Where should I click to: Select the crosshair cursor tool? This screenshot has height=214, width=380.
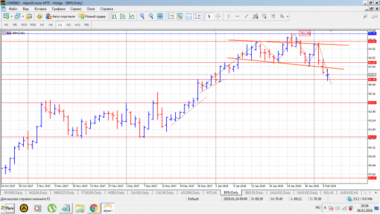coord(218,16)
